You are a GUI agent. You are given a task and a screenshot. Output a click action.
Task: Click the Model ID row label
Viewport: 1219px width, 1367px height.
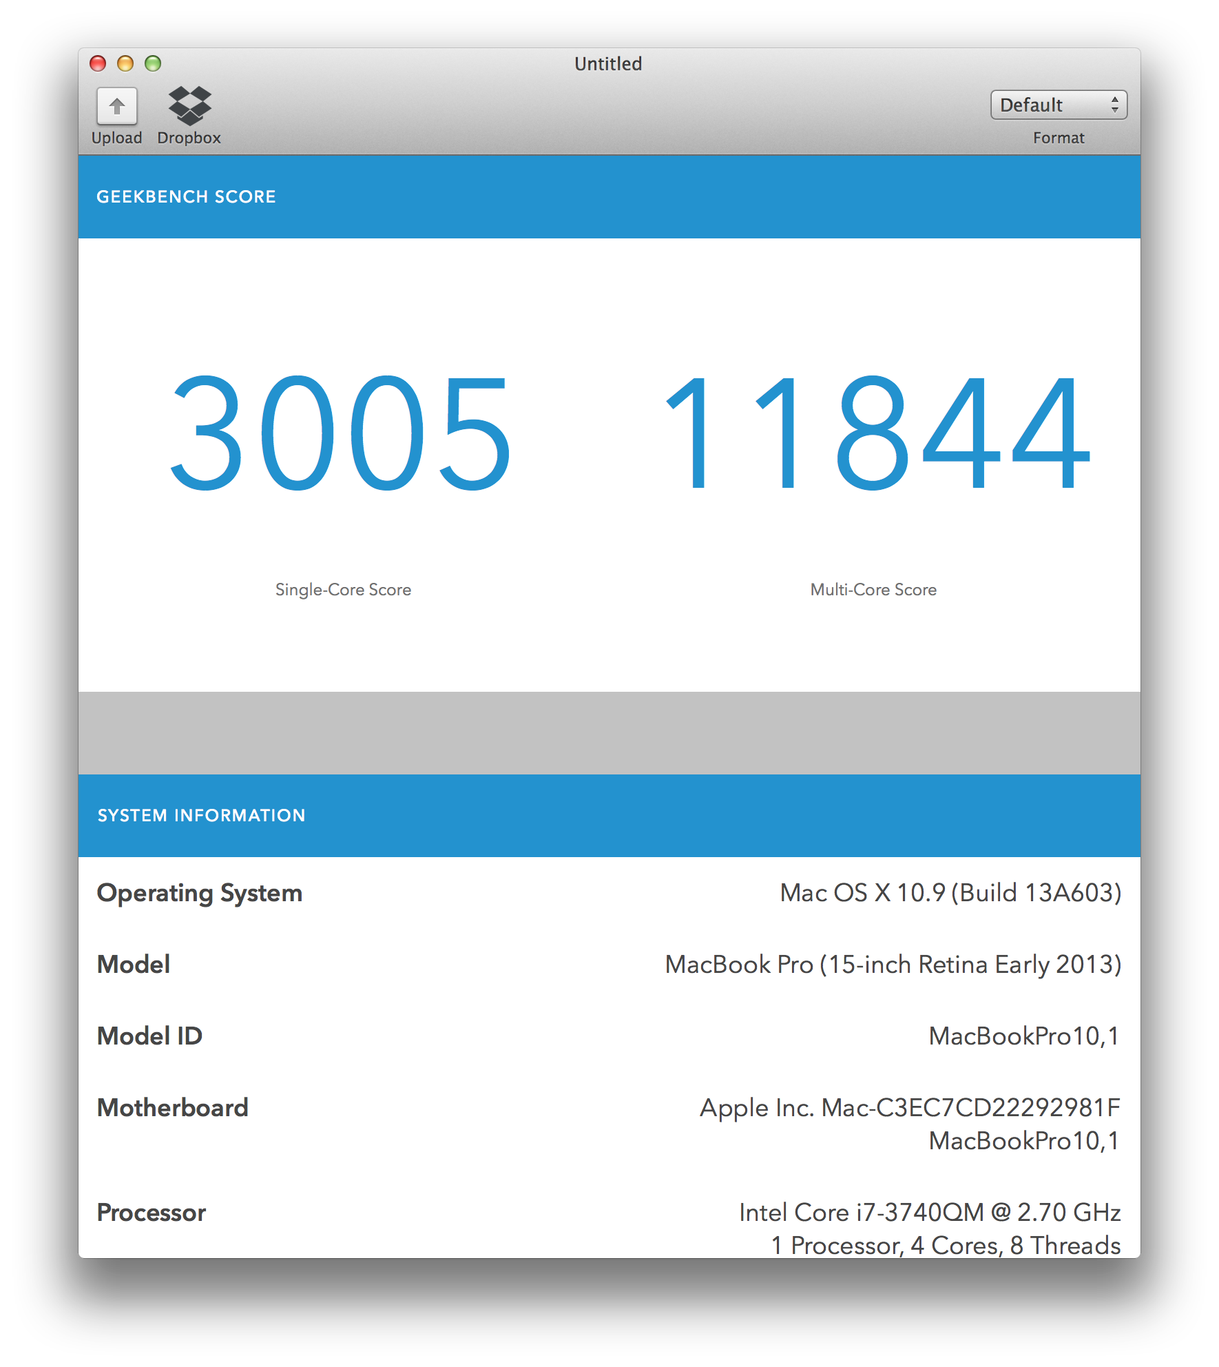tap(149, 1036)
